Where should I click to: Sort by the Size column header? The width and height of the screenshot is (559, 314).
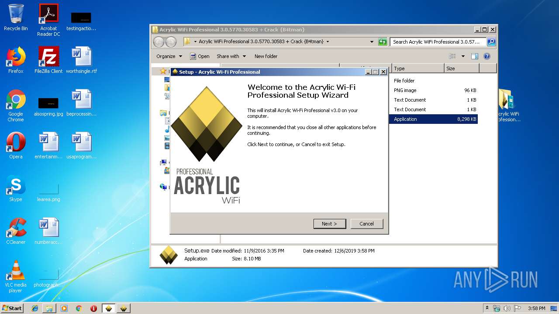pyautogui.click(x=462, y=68)
